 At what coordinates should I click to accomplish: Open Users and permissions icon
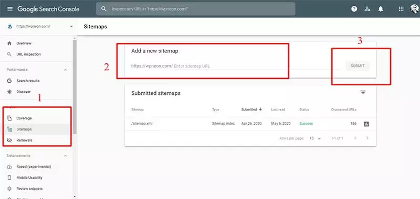(x=367, y=9)
